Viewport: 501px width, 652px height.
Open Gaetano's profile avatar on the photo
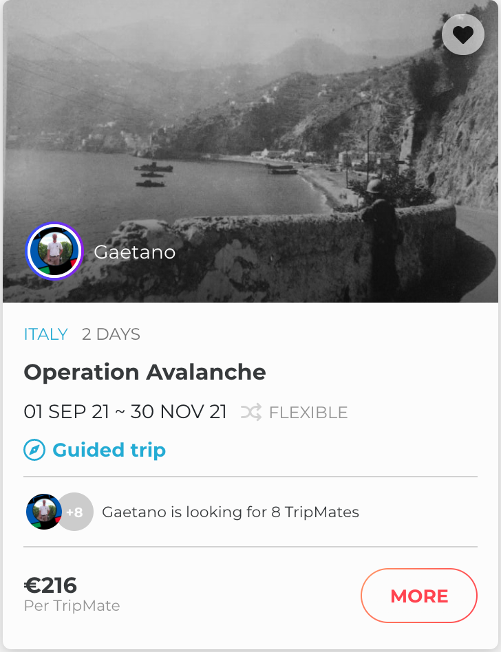54,252
